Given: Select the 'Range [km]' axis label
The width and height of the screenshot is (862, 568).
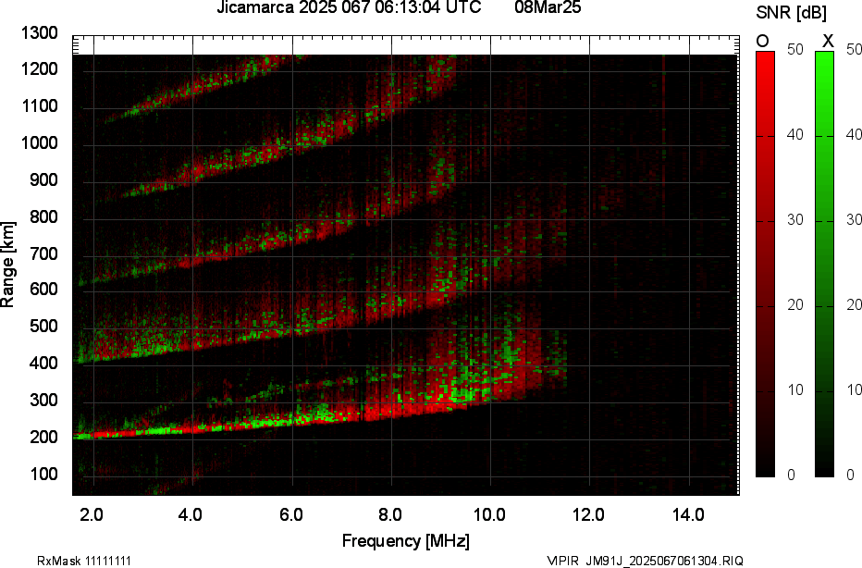Looking at the screenshot, I should tap(7, 265).
